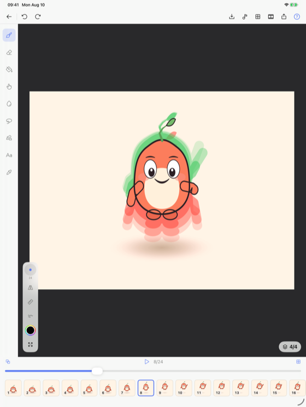Viewport: 306px width, 407px height.
Task: Select the Blur drop tool
Action: 9,104
